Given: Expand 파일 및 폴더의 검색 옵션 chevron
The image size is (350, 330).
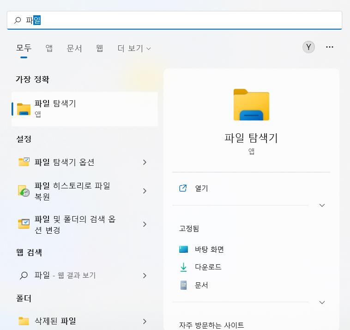Looking at the screenshot, I should [x=145, y=224].
